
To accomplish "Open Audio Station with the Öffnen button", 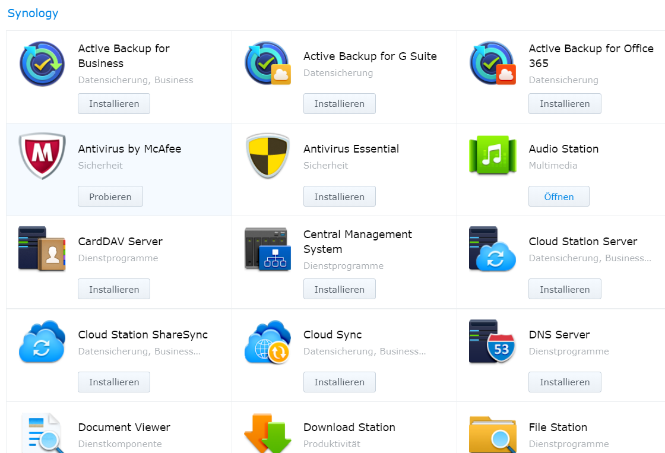I will tap(559, 197).
